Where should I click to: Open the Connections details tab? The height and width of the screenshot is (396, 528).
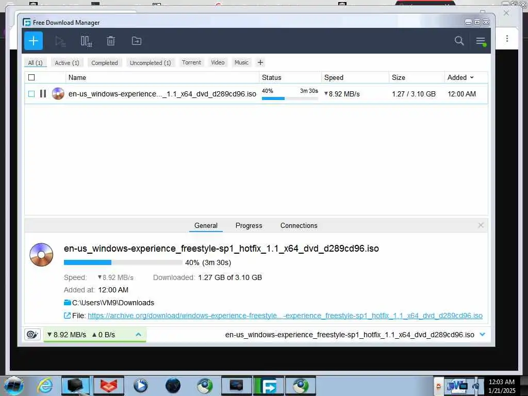pos(299,226)
